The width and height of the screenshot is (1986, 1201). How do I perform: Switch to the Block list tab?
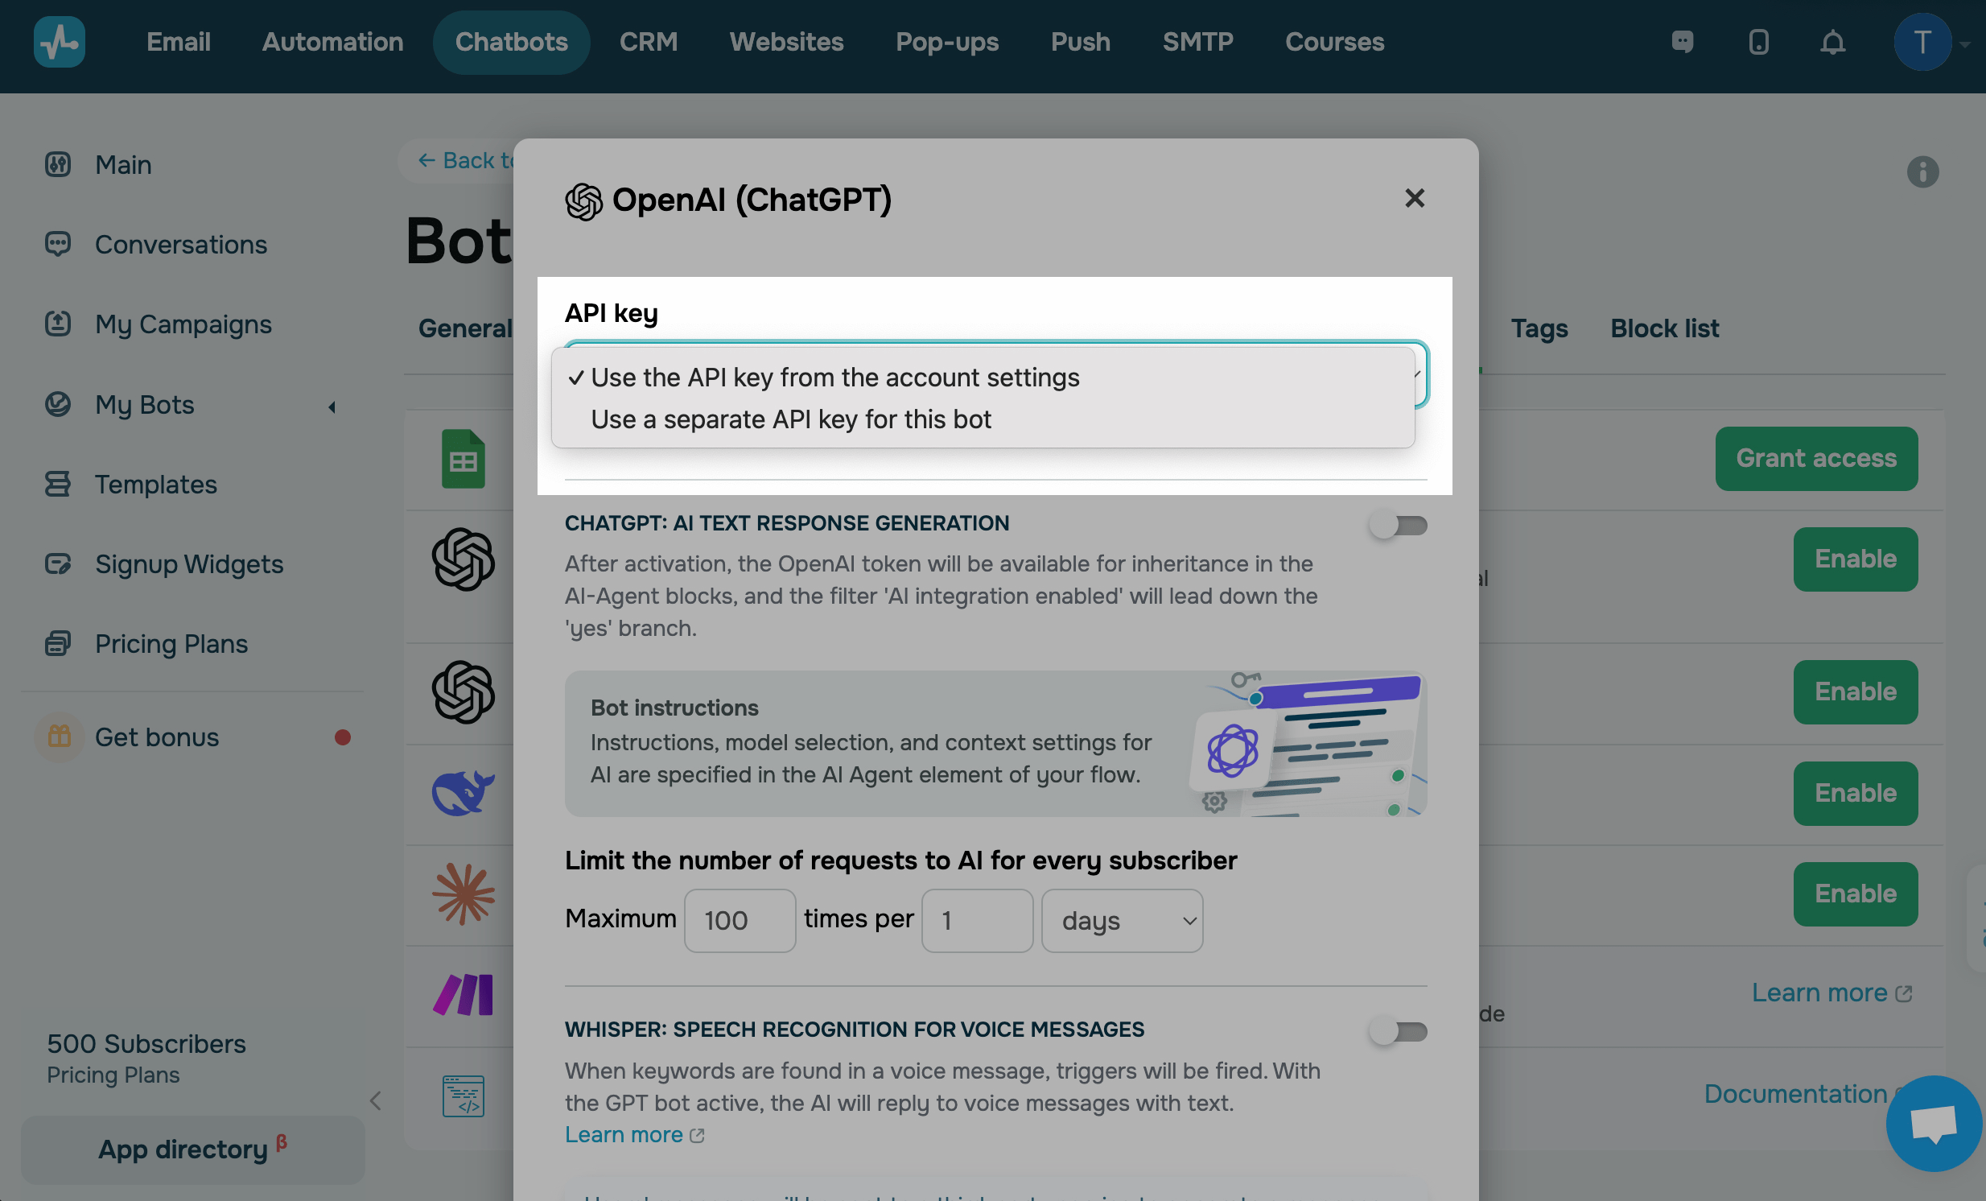[1663, 329]
